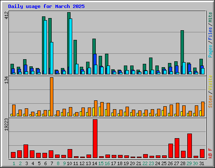The image size is (215, 168).
Task: Select day 28 on the x-axis
Action: pos(183,163)
